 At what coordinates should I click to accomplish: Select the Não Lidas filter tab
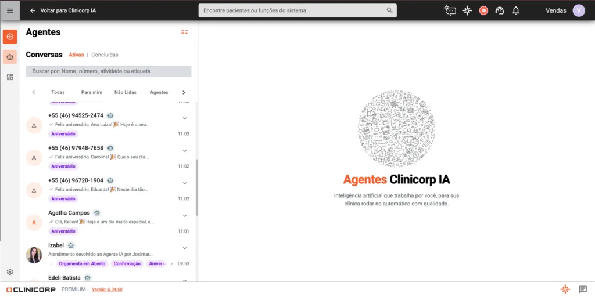[x=126, y=92]
